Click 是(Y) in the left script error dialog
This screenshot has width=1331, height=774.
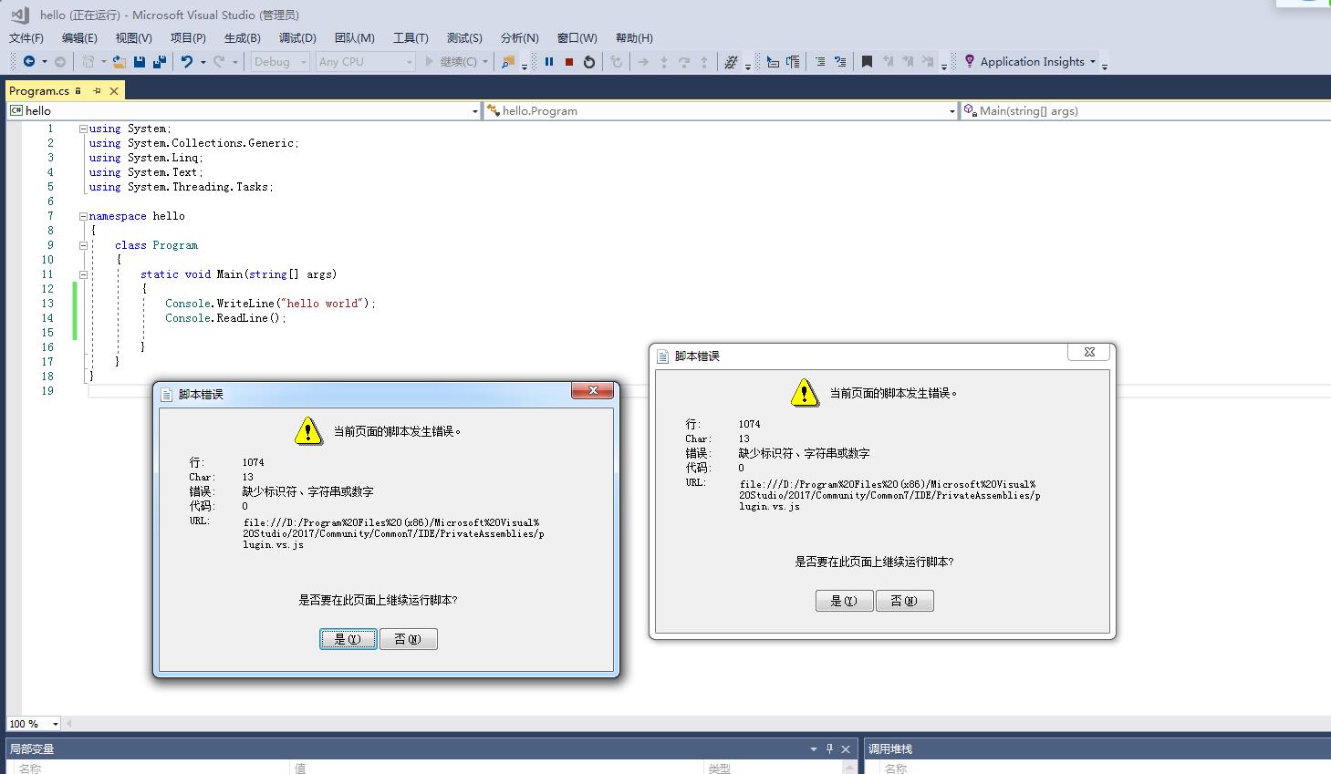click(348, 639)
